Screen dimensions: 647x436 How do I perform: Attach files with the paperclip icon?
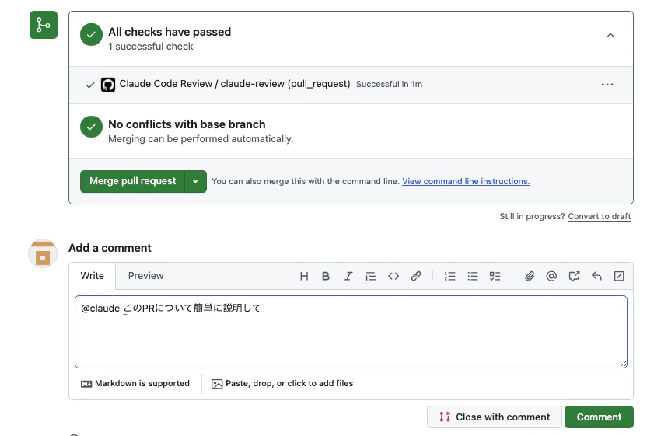click(x=530, y=276)
